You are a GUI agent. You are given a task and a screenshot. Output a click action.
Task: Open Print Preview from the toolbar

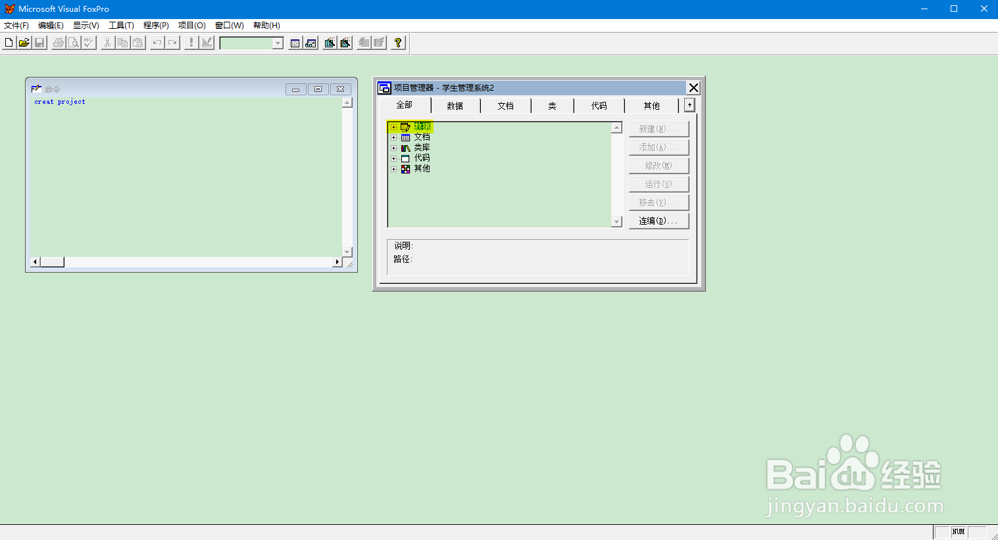tap(74, 43)
